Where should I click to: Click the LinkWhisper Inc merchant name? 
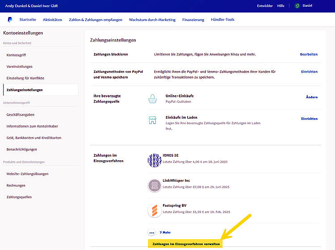176,181
